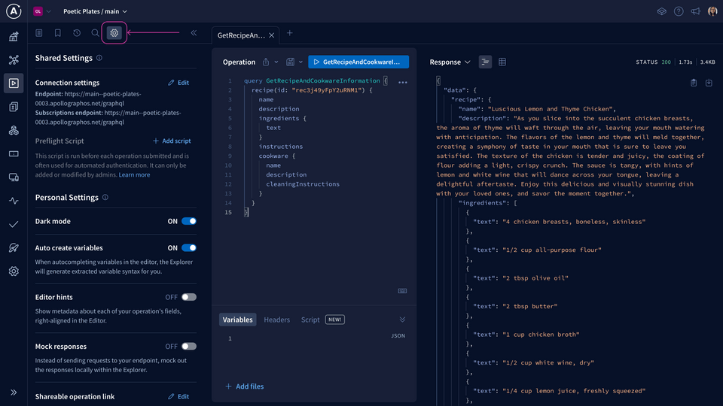723x406 pixels.
Task: Click the Apollo logo icon
Action: [14, 11]
